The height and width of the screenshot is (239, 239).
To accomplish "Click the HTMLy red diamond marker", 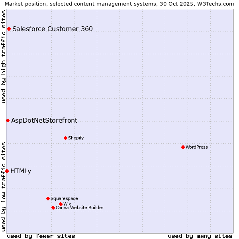I will (x=7, y=171).
